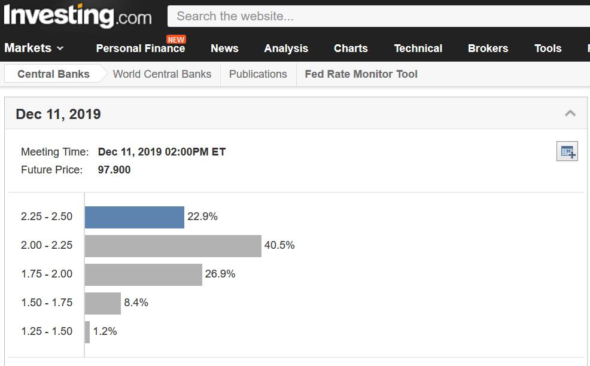Click the 1.75 - 2.00 gray bar
Image resolution: width=590 pixels, height=366 pixels.
coord(143,274)
